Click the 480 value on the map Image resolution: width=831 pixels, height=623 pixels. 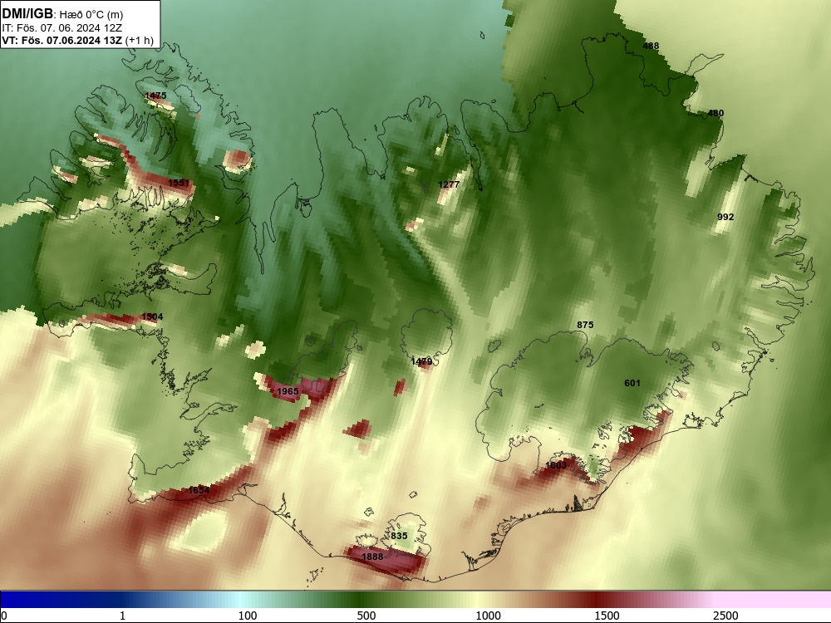[x=715, y=113]
